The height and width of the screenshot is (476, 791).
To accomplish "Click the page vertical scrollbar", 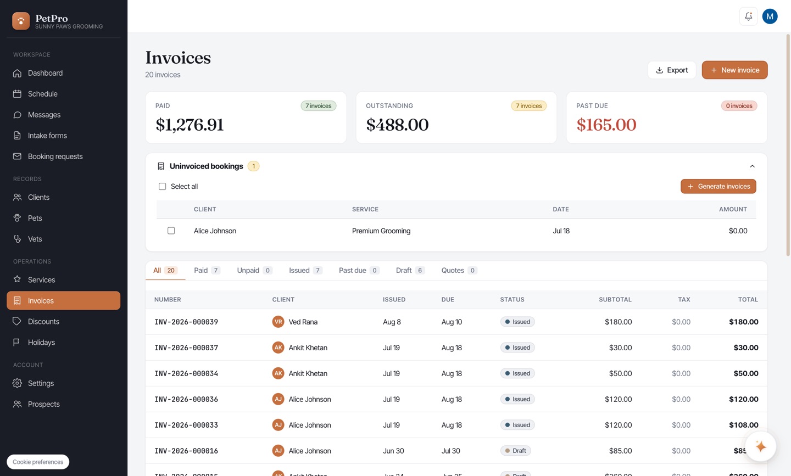I will click(x=788, y=145).
